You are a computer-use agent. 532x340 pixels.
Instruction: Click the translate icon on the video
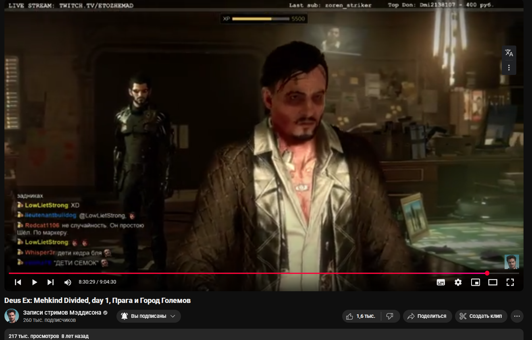[509, 53]
